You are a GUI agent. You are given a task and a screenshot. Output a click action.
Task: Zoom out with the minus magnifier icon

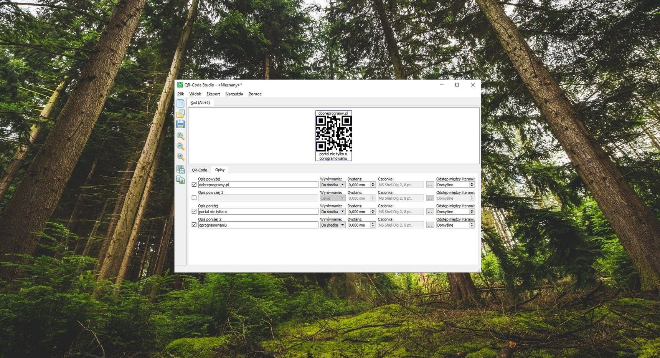click(x=180, y=146)
